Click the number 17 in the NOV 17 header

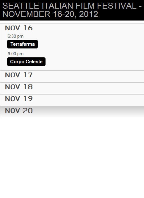[x=28, y=75]
